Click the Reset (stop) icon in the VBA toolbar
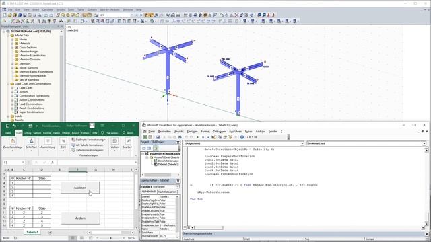Image resolution: width=431 pixels, height=242 pixels. (x=208, y=137)
